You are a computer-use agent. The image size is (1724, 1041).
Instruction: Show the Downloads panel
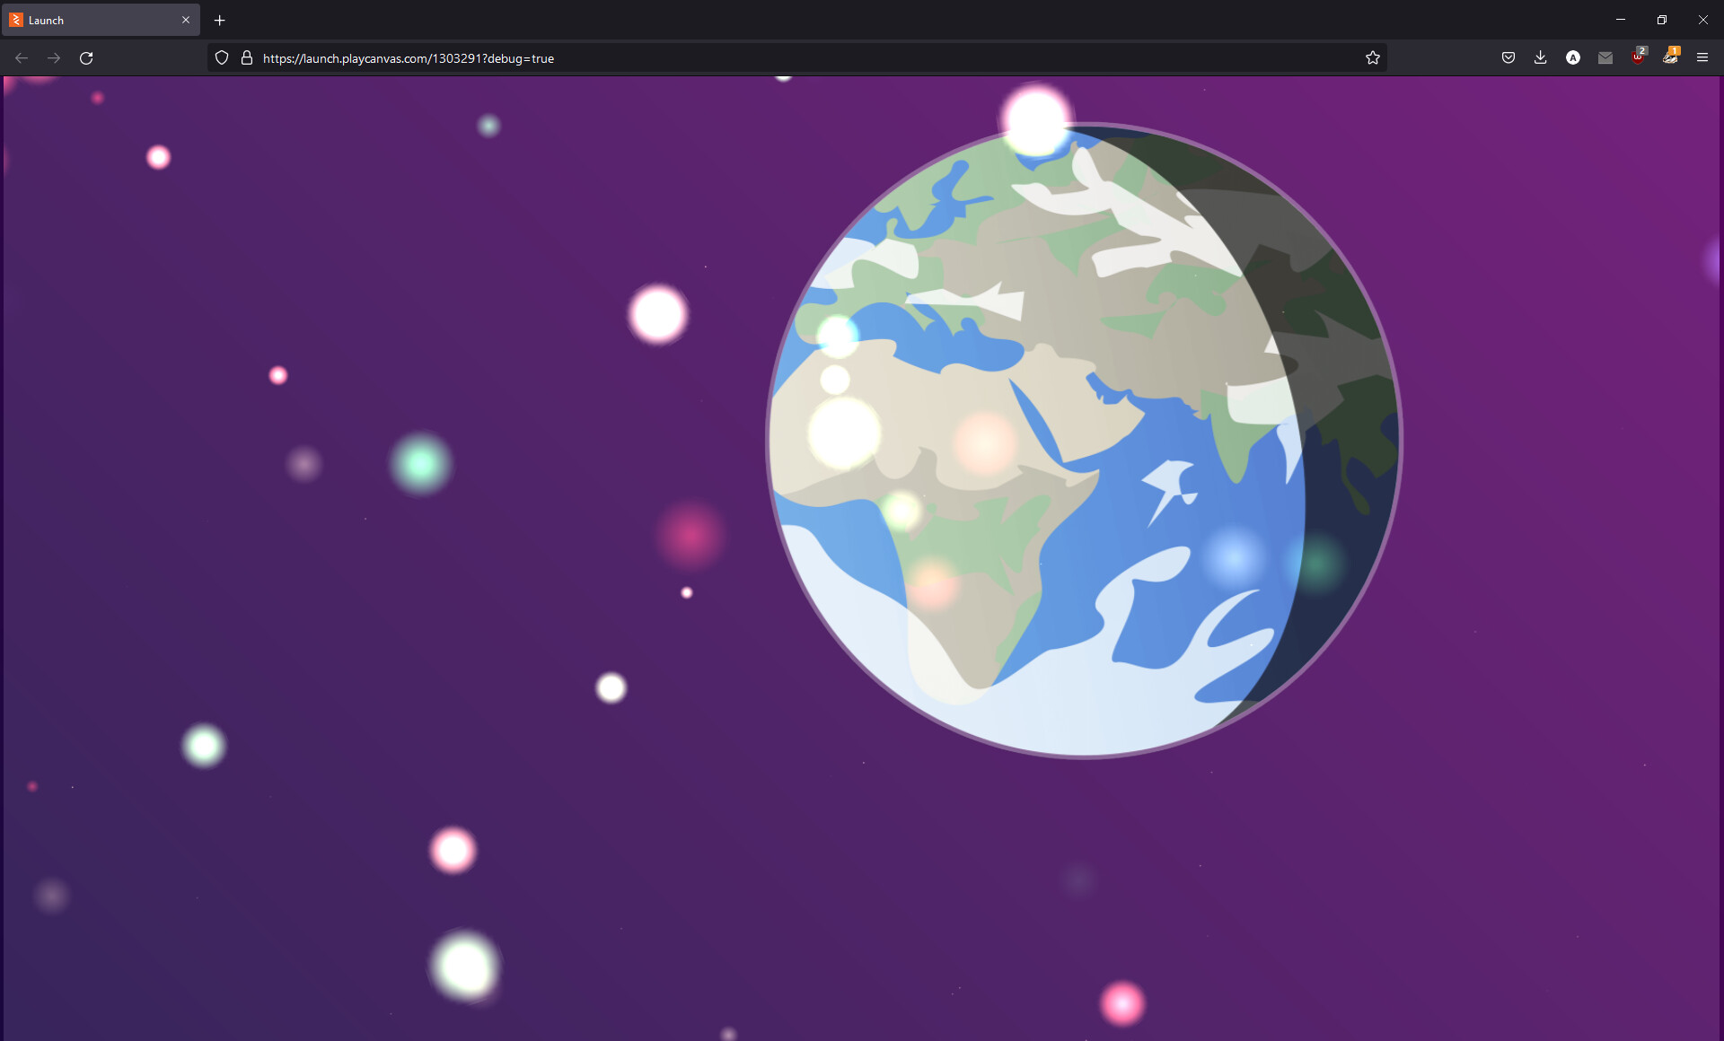pos(1541,58)
